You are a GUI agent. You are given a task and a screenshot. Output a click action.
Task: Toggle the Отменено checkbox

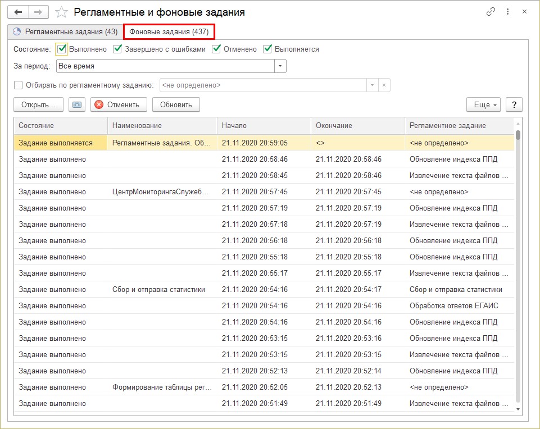(x=216, y=49)
